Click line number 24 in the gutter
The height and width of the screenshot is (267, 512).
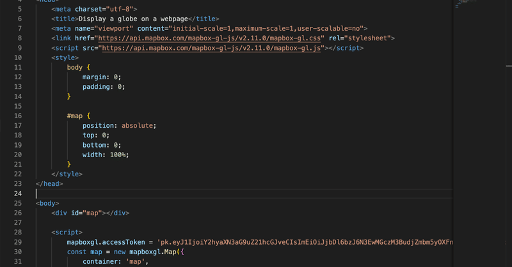(18, 194)
